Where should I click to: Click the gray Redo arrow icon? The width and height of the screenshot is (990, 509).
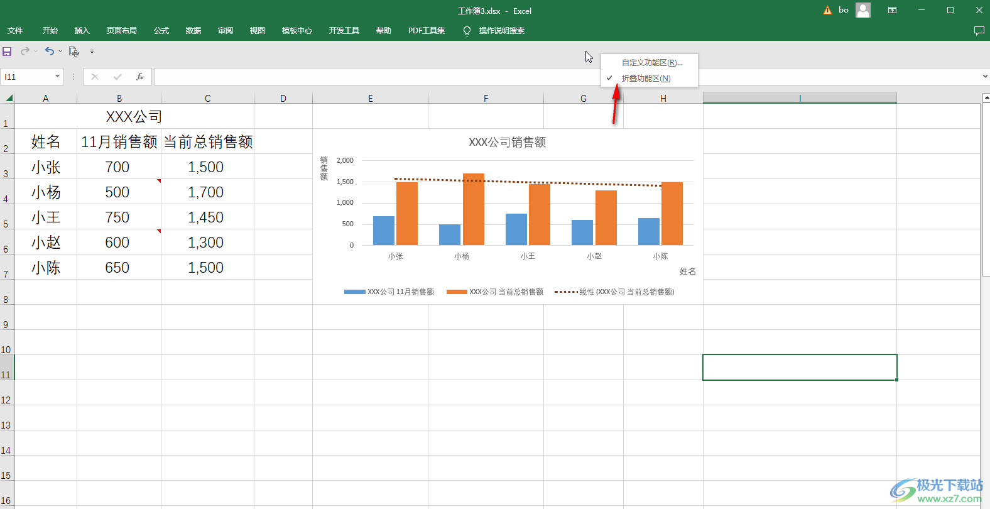coord(24,52)
